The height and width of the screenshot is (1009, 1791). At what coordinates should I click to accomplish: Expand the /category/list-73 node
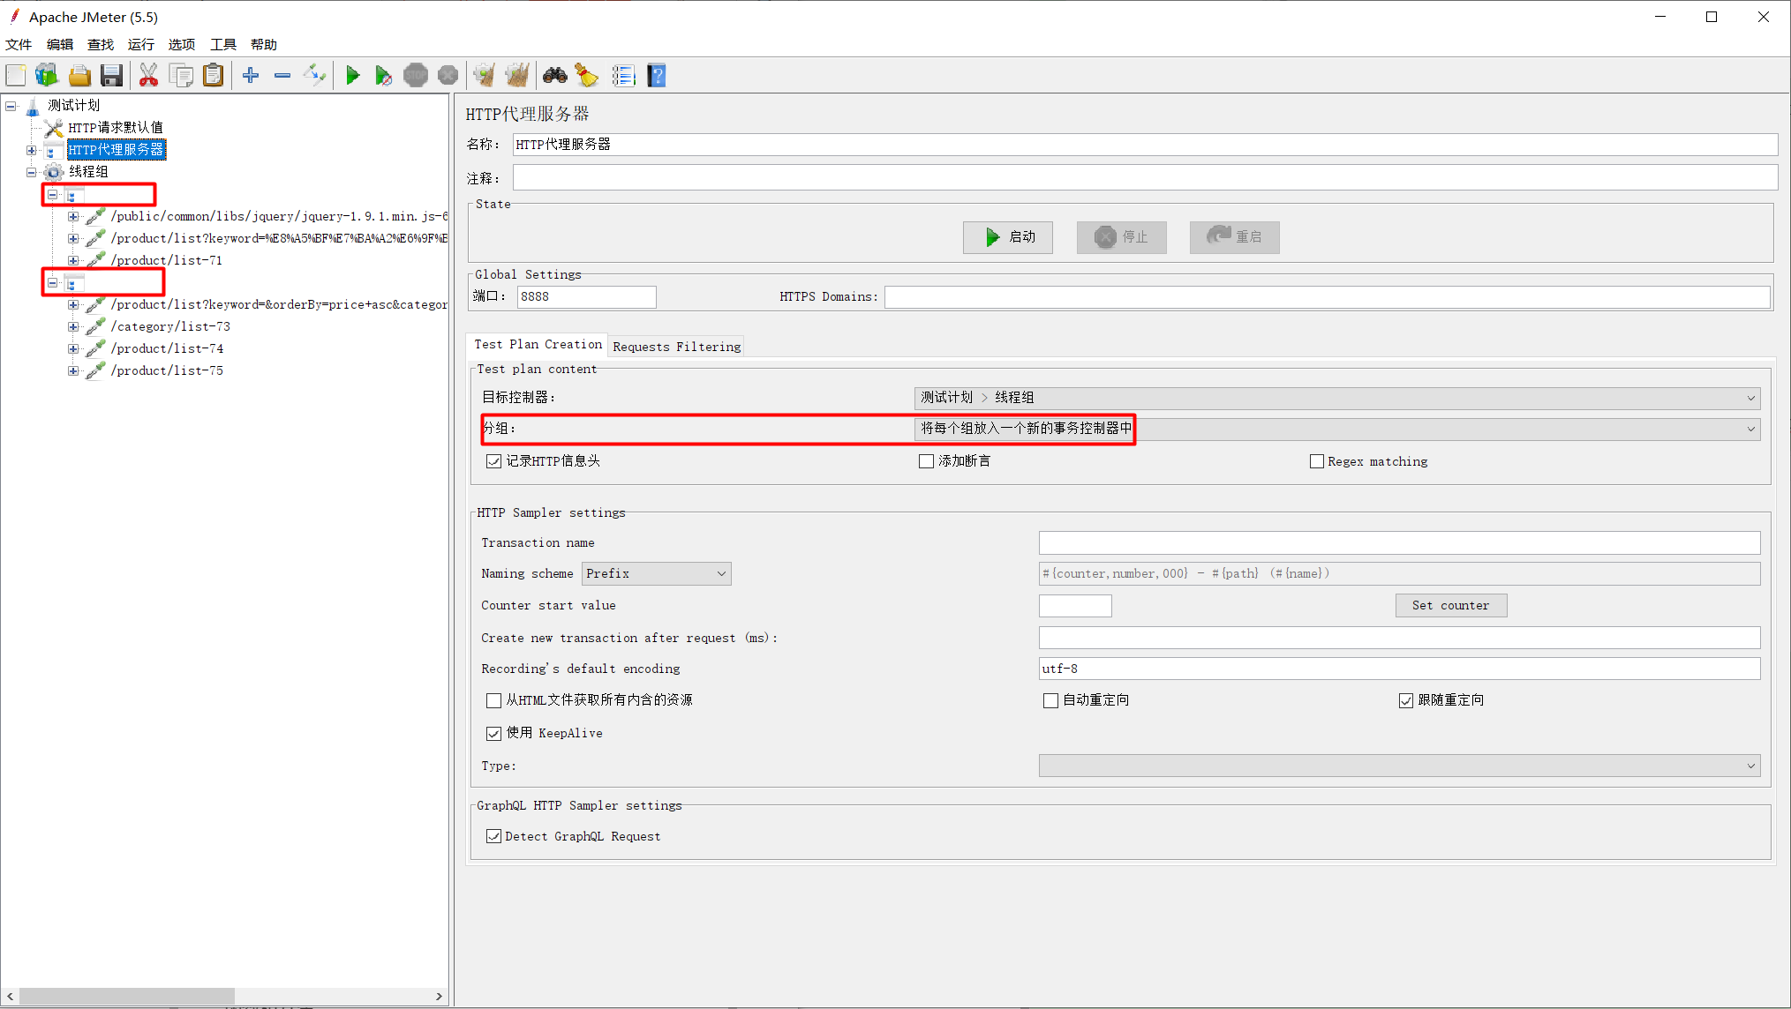pyautogui.click(x=73, y=326)
